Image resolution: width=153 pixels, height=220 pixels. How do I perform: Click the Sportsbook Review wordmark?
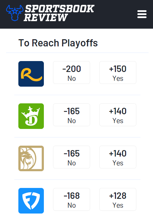coord(59,13)
